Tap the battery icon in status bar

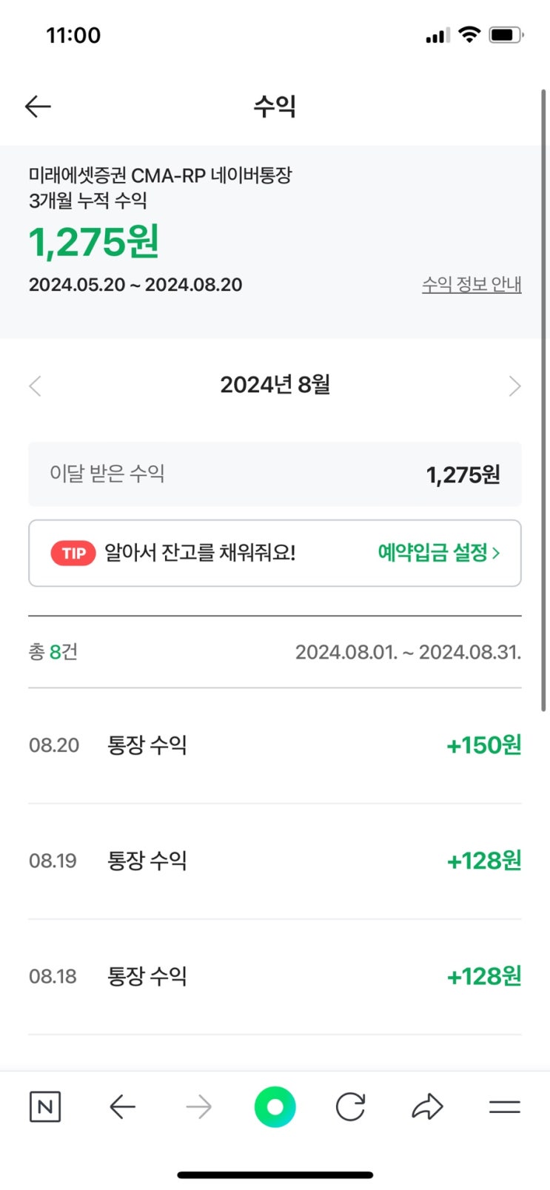(x=506, y=35)
